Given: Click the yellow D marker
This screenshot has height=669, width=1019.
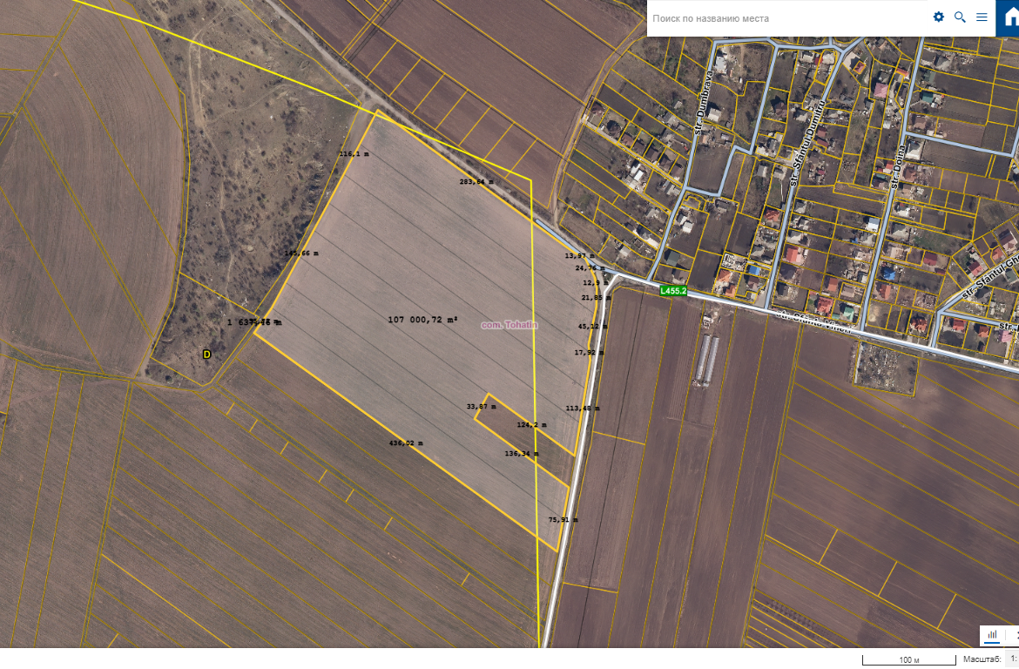Looking at the screenshot, I should tap(206, 355).
